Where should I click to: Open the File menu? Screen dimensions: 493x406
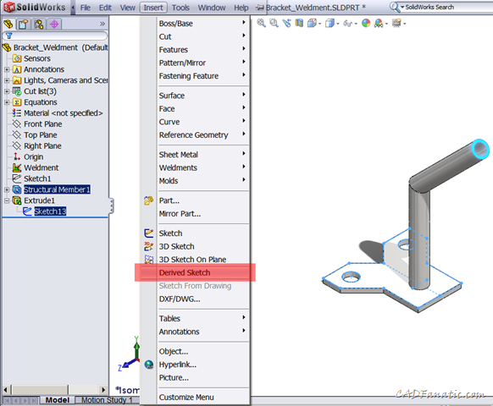[86, 8]
